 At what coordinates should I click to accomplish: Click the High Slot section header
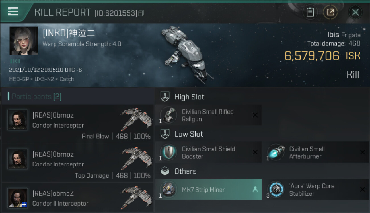point(189,97)
